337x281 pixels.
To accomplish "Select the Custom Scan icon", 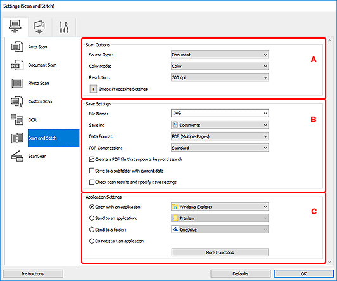I will pos(17,101).
